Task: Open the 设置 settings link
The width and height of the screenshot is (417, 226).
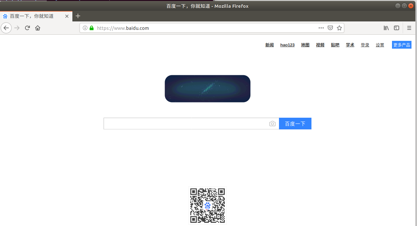Action: click(x=380, y=45)
